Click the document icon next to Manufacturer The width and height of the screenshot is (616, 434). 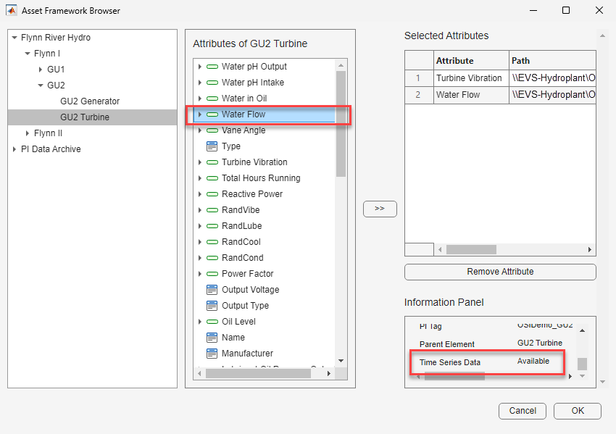pyautogui.click(x=212, y=353)
